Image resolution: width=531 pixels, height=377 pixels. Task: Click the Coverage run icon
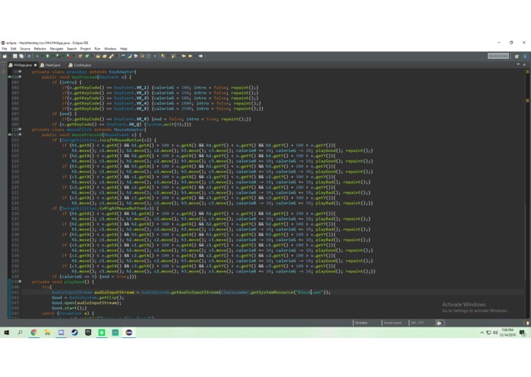click(58, 56)
